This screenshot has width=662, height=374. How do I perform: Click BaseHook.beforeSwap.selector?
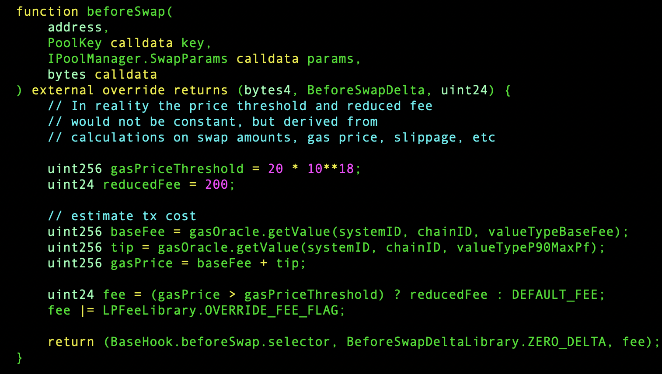220,342
